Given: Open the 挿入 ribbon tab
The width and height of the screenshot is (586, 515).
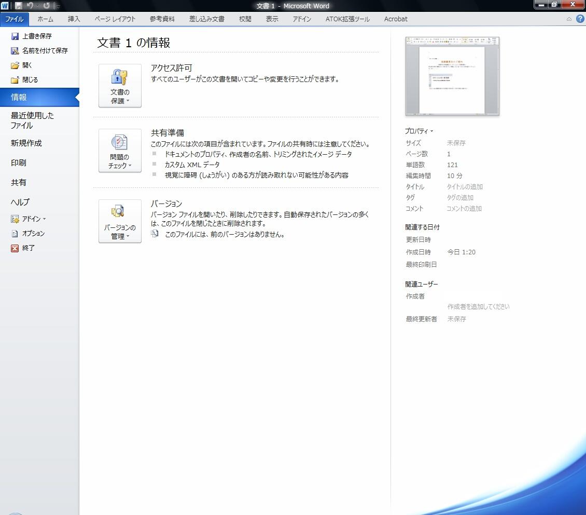Looking at the screenshot, I should tap(74, 19).
